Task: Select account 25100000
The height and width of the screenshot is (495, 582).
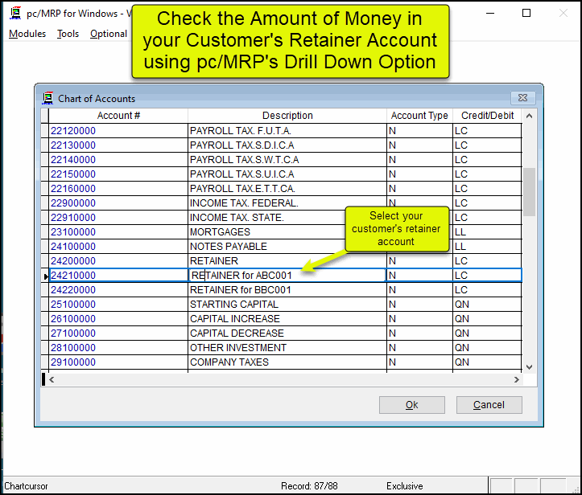Action: 118,305
